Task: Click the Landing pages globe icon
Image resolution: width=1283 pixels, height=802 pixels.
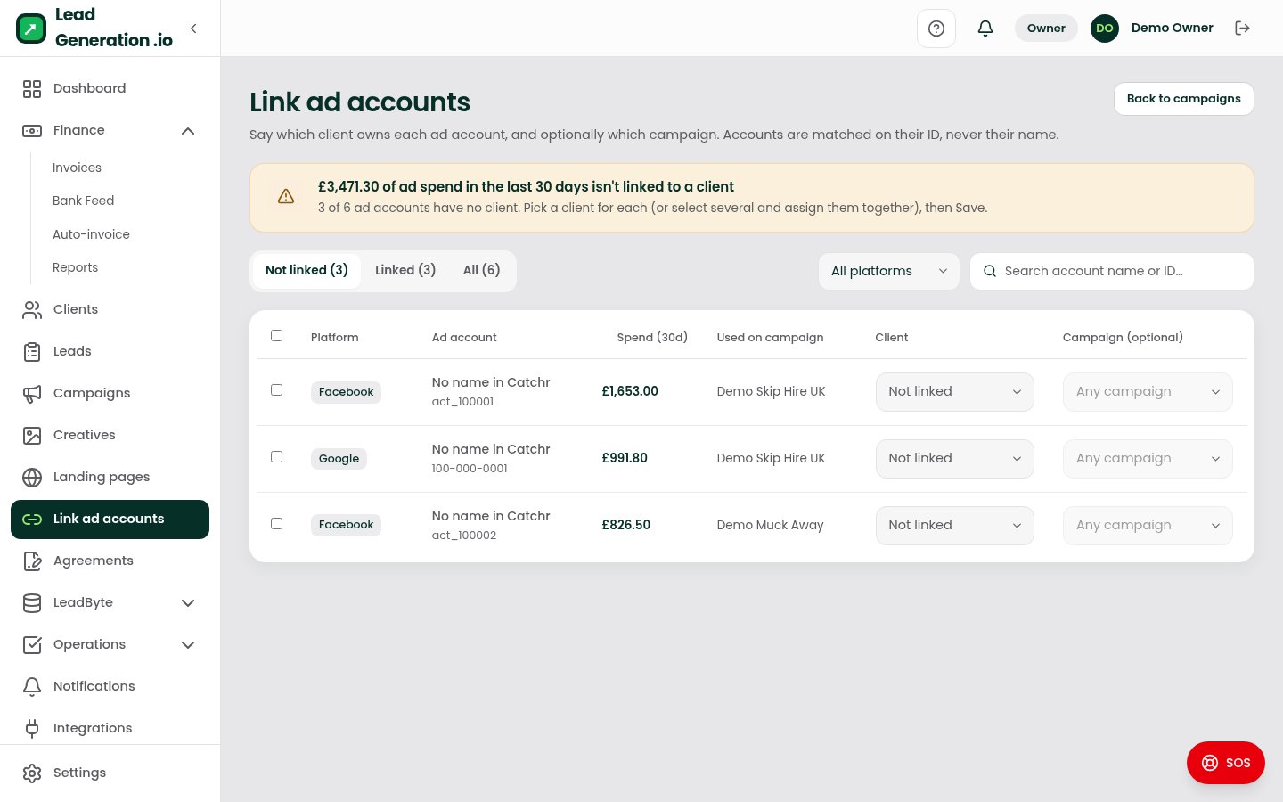Action: click(32, 477)
